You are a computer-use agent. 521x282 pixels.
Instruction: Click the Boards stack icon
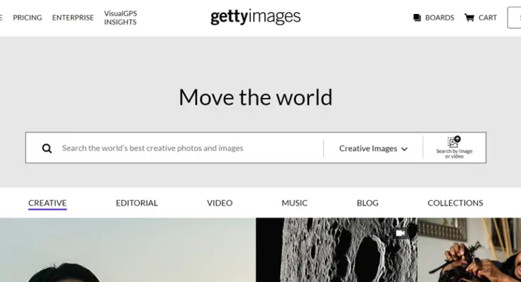pos(417,18)
